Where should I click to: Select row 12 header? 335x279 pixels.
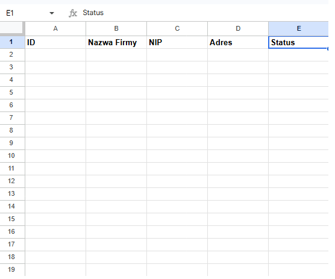12,181
